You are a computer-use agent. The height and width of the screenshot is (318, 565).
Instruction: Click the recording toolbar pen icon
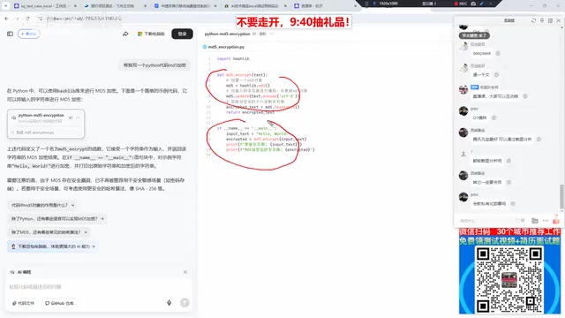[x=482, y=4]
